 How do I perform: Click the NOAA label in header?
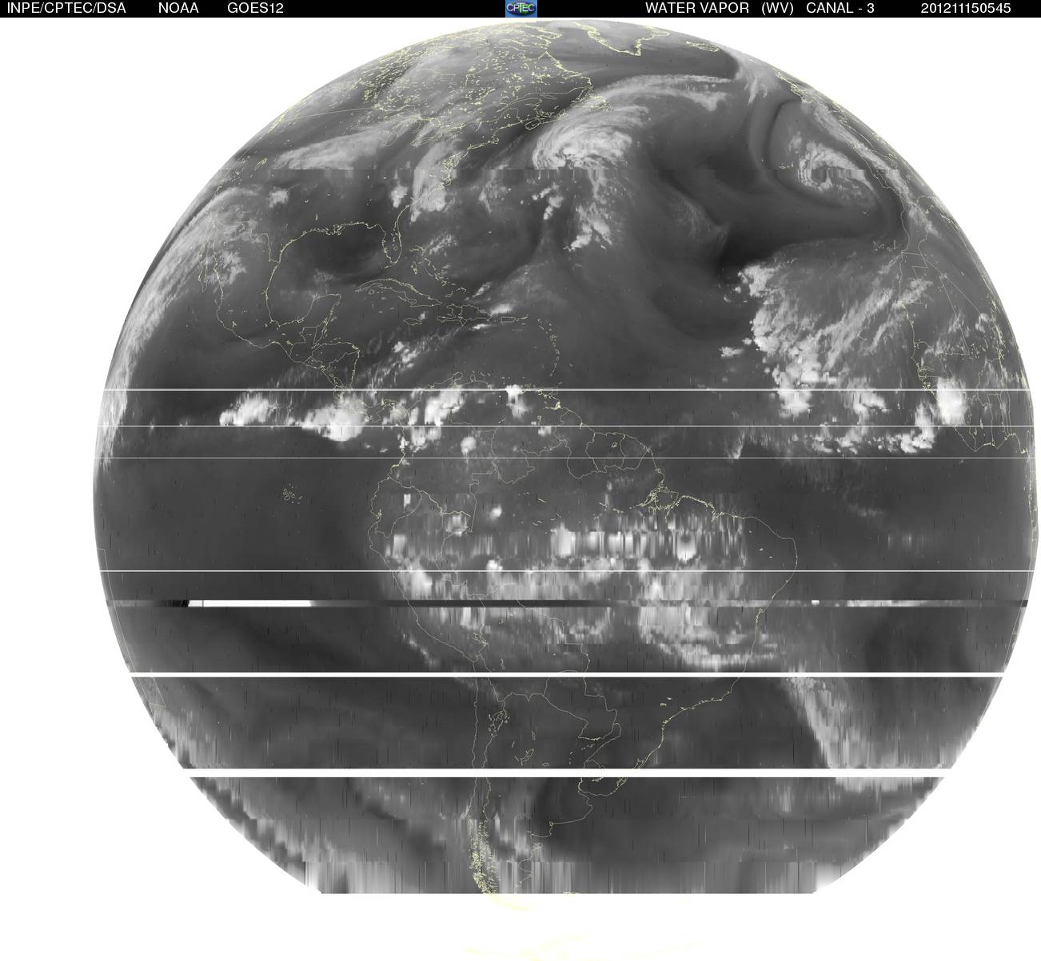179,8
